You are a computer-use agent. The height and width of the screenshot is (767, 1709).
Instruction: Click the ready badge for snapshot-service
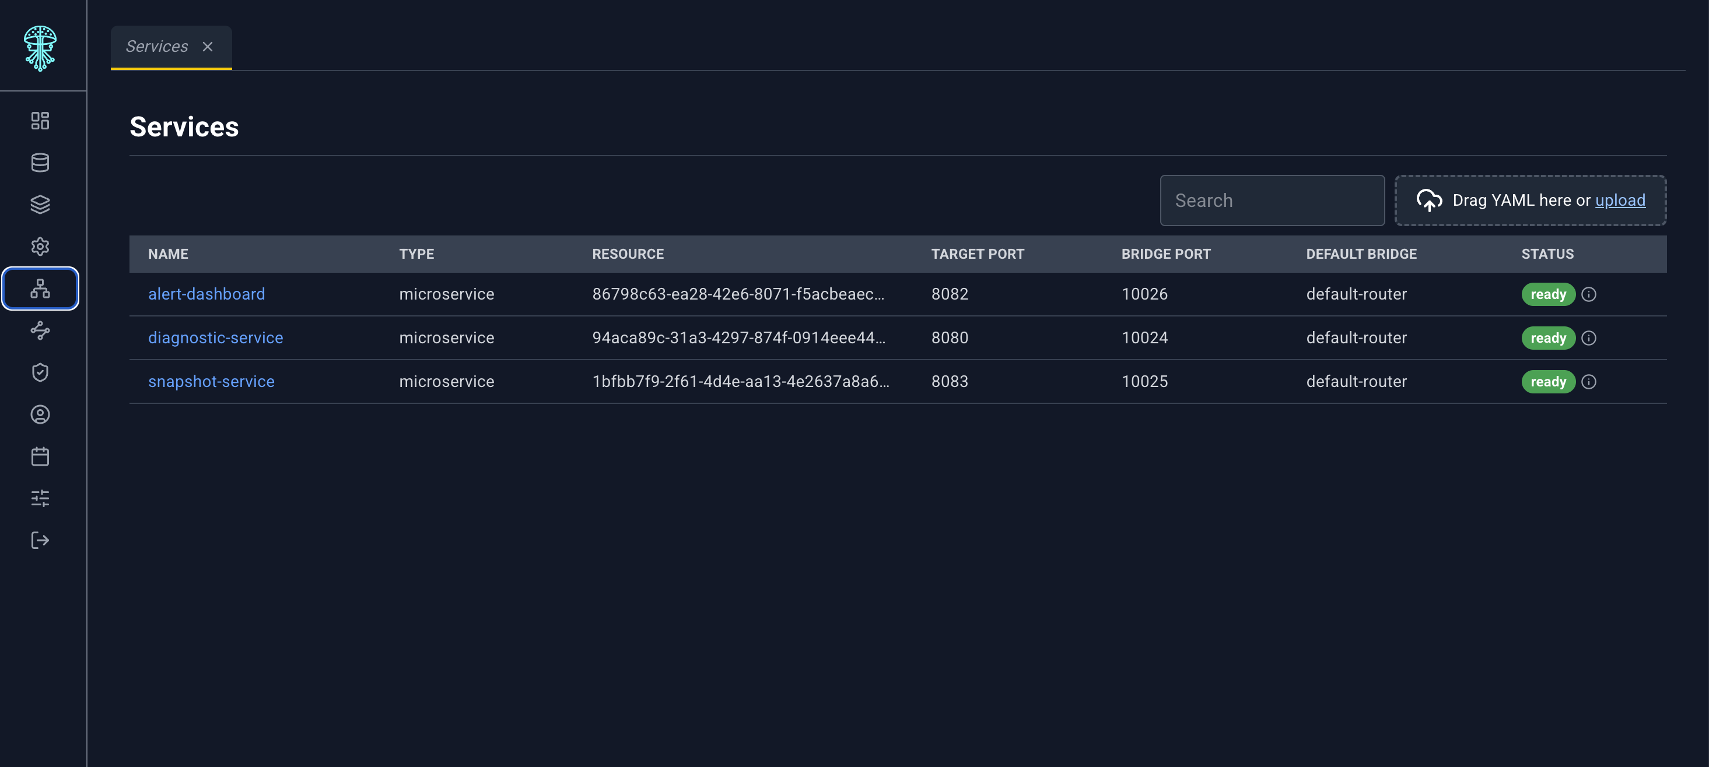[x=1548, y=382]
